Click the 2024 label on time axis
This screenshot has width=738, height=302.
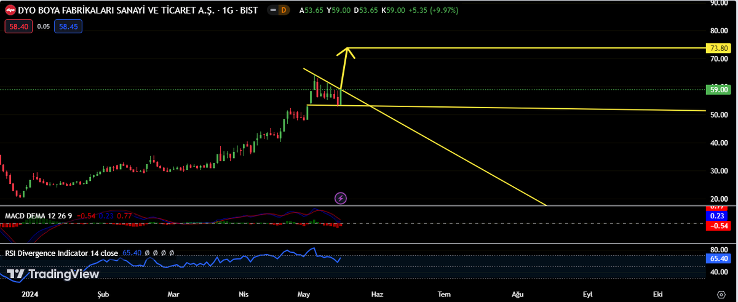click(29, 295)
